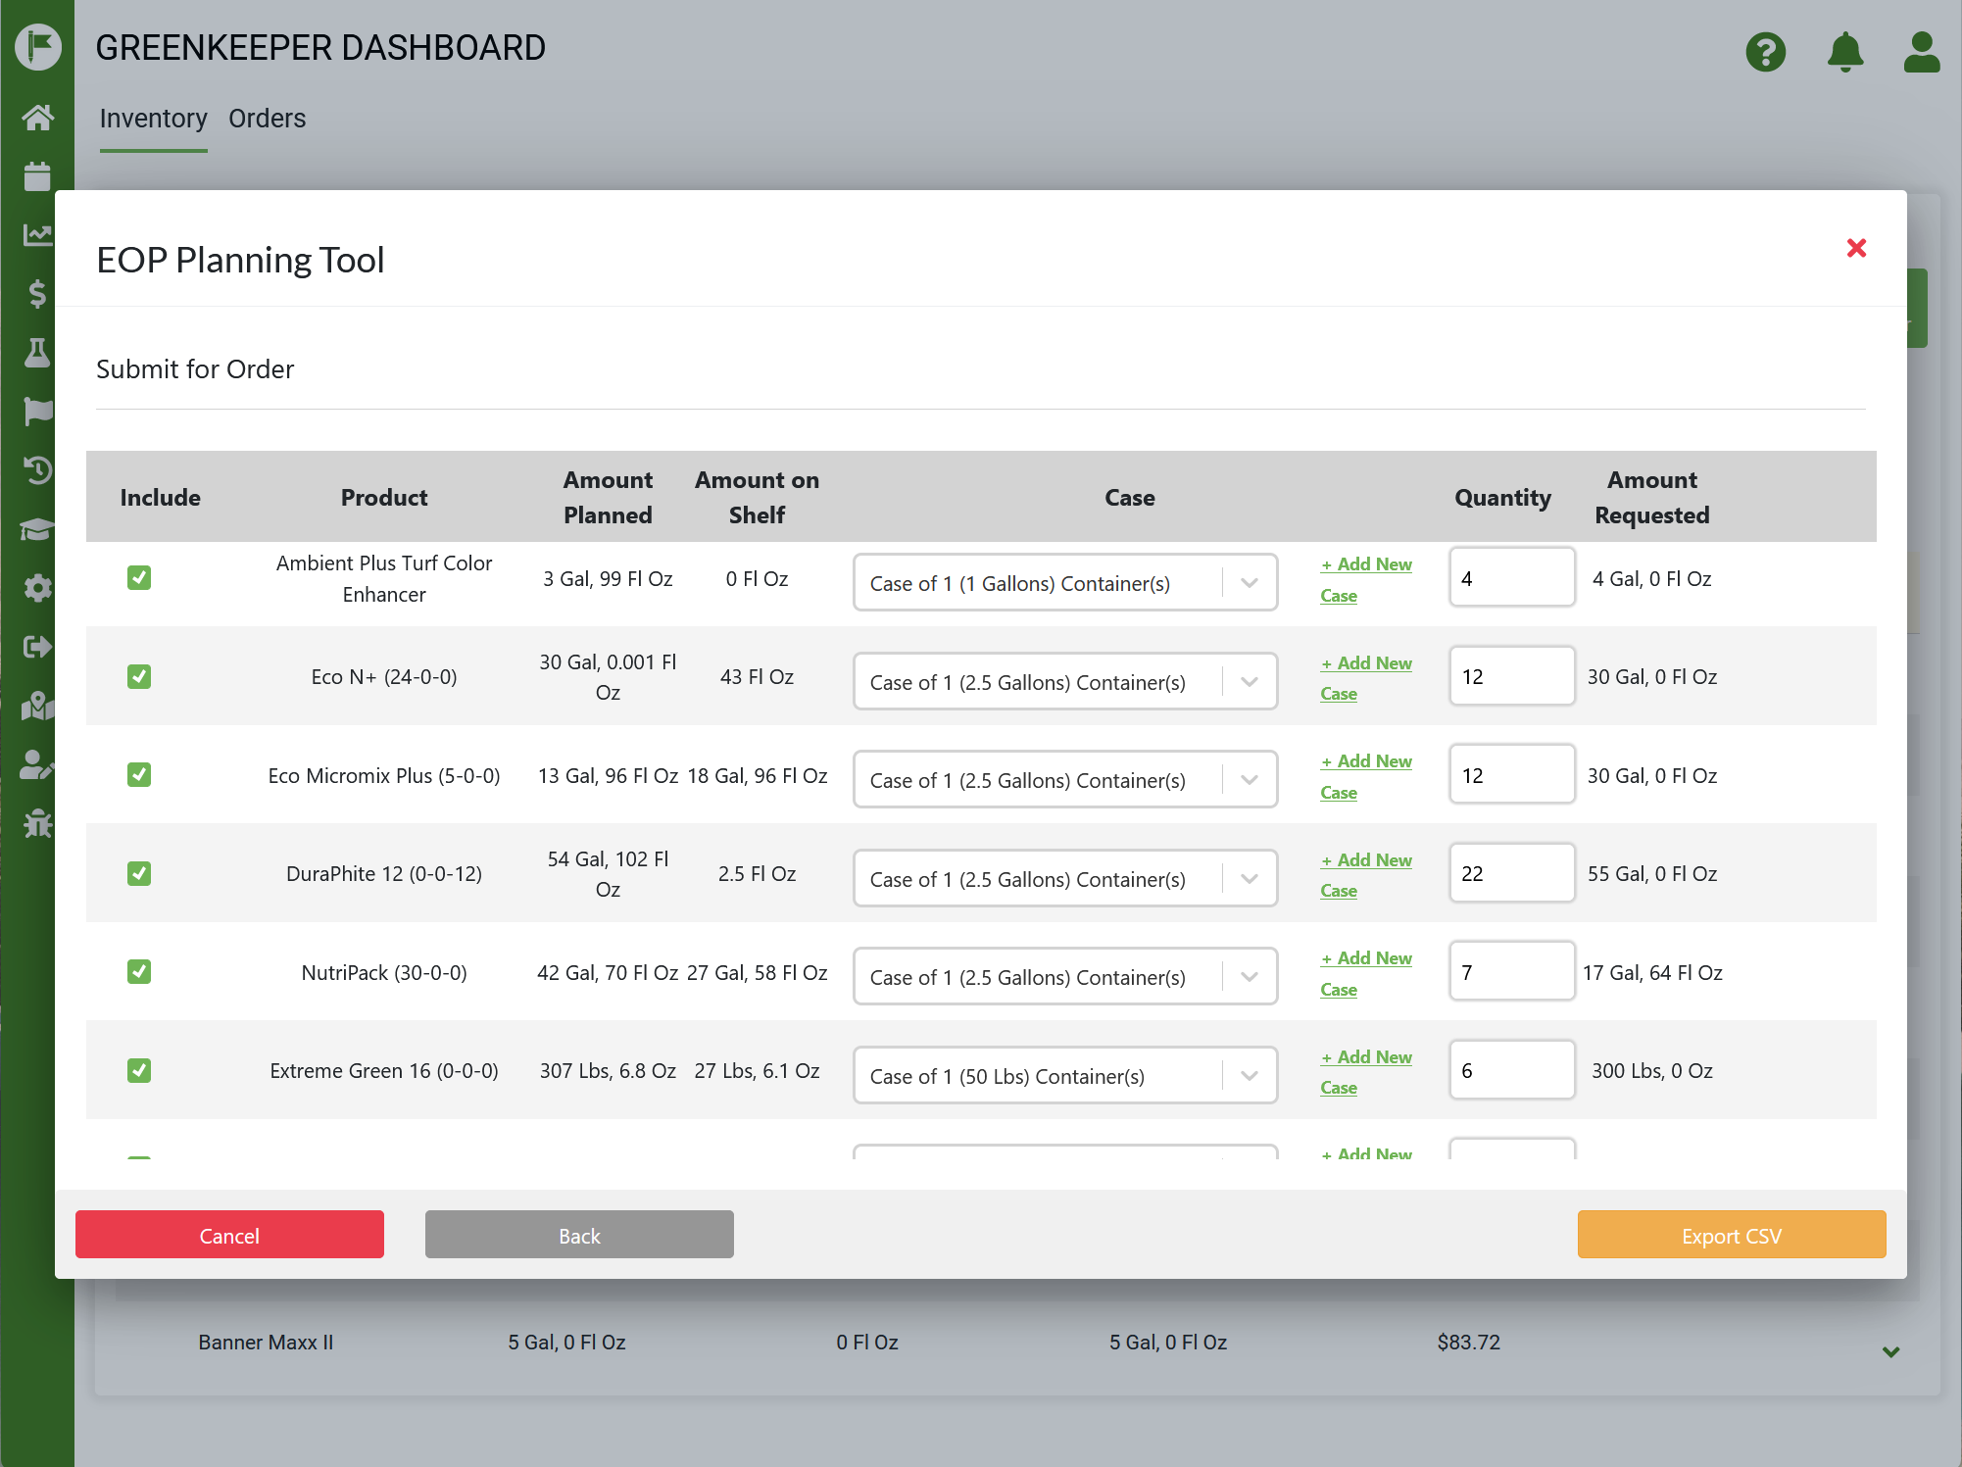The height and width of the screenshot is (1467, 1962).
Task: Uncheck include for DuraPhite 12 (0-0-12)
Action: 139,873
